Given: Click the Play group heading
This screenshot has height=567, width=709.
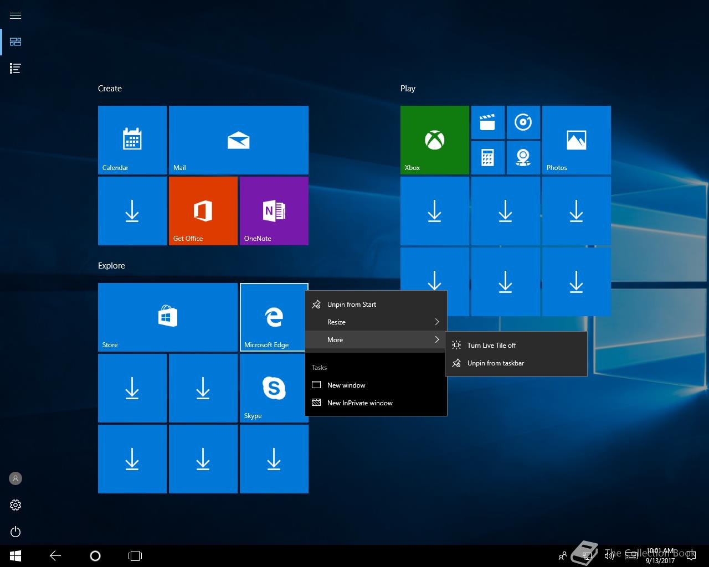Looking at the screenshot, I should pyautogui.click(x=408, y=89).
